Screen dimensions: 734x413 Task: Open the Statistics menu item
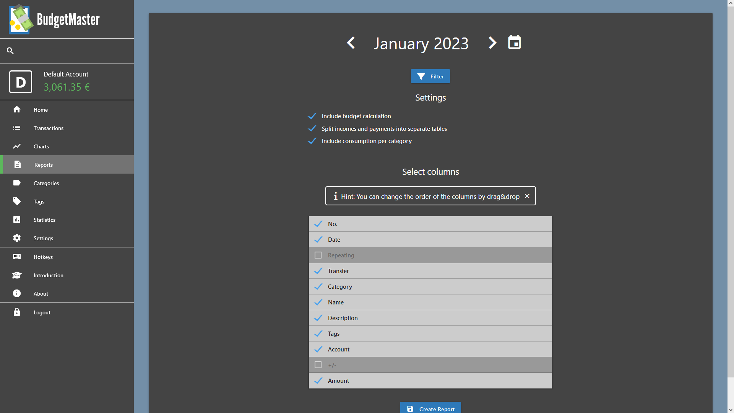67,220
